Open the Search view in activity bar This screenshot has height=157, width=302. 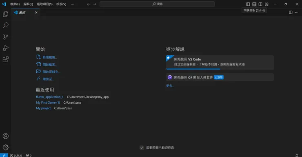click(6, 25)
